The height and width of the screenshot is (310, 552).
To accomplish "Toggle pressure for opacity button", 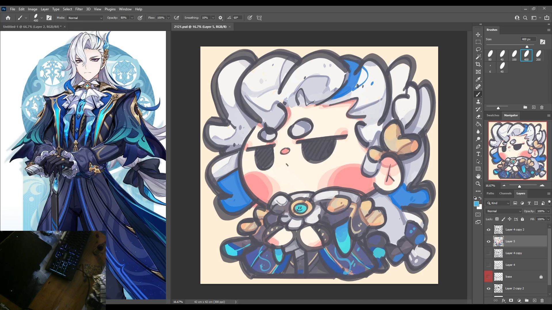I will pos(140,18).
